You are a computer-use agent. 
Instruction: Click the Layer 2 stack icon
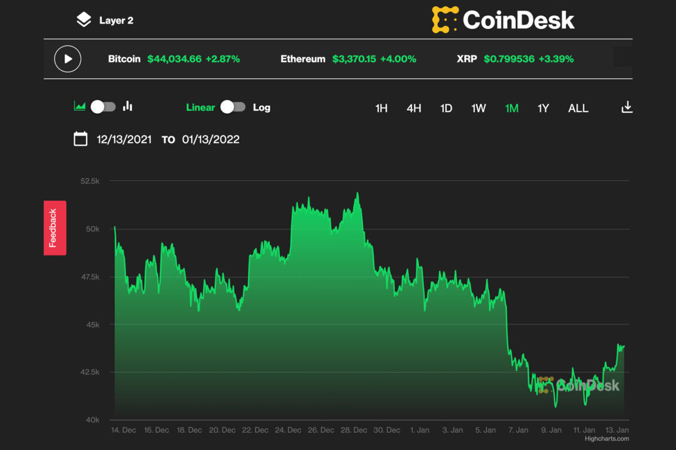(83, 20)
